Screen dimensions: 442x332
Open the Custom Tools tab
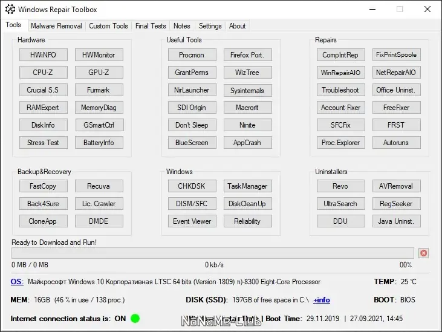pos(108,26)
